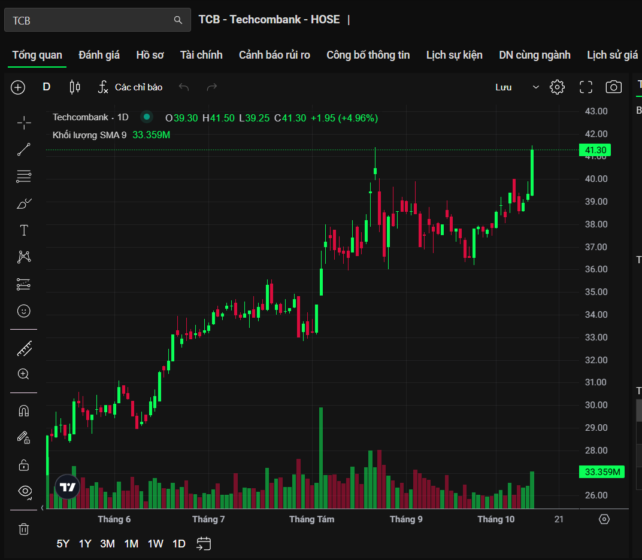Expand the Lưu dropdown arrow
642x560 pixels.
point(535,87)
